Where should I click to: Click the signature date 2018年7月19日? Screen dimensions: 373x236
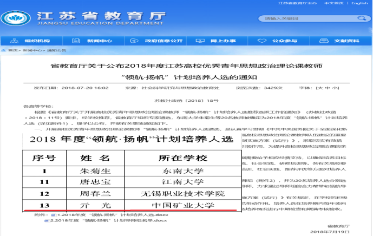pyautogui.click(x=330, y=232)
